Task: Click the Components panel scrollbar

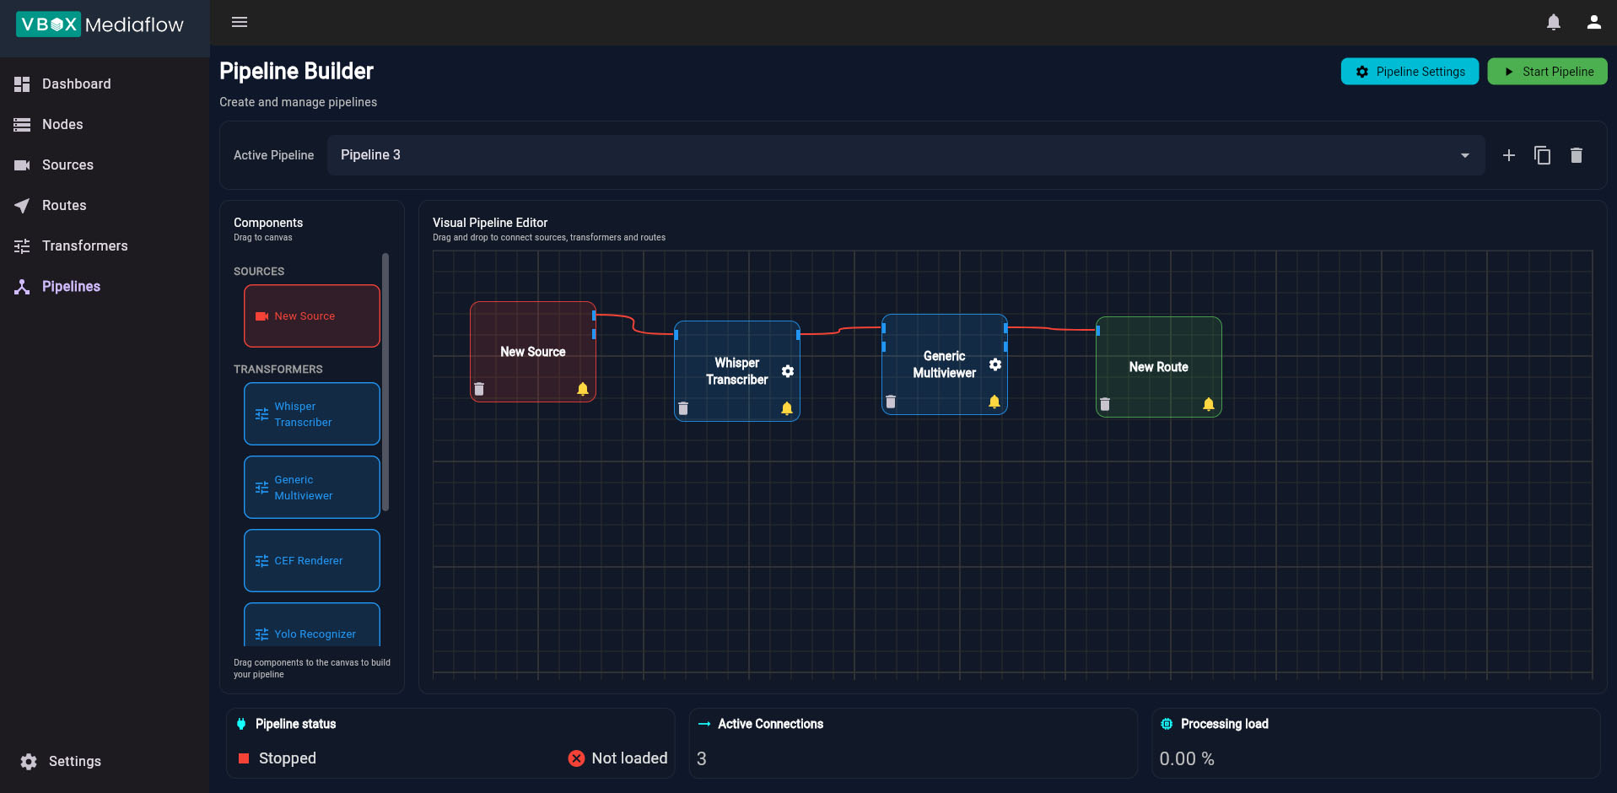Action: tap(385, 381)
